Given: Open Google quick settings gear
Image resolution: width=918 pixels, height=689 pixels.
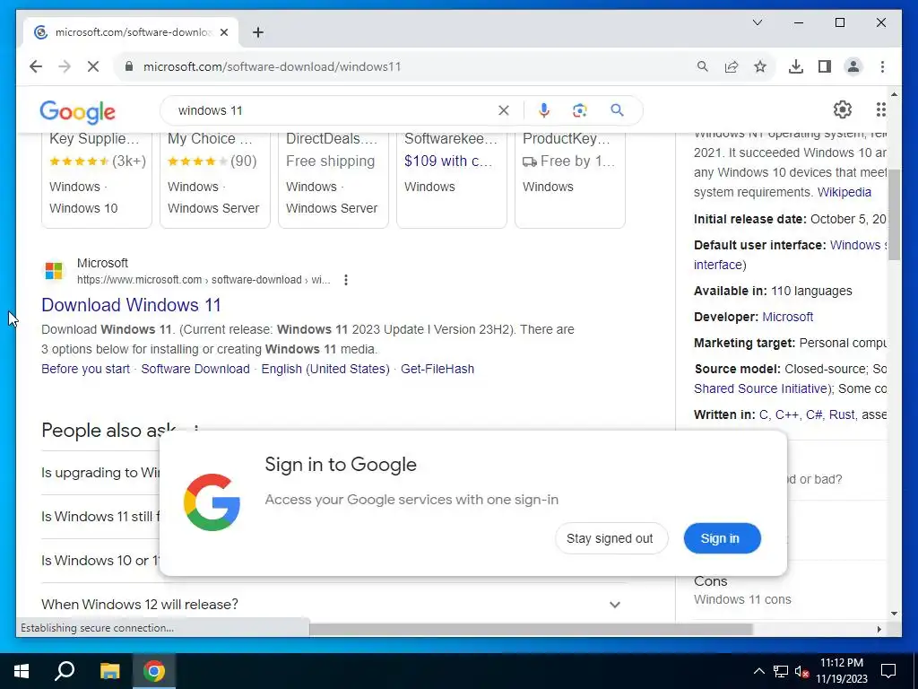Looking at the screenshot, I should pyautogui.click(x=843, y=109).
